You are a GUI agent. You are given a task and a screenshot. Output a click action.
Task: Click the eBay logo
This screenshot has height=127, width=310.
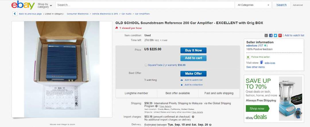pos(23,5)
